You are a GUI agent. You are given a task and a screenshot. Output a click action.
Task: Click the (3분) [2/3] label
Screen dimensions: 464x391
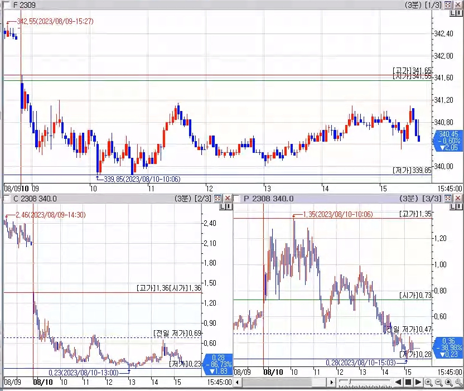pos(192,199)
